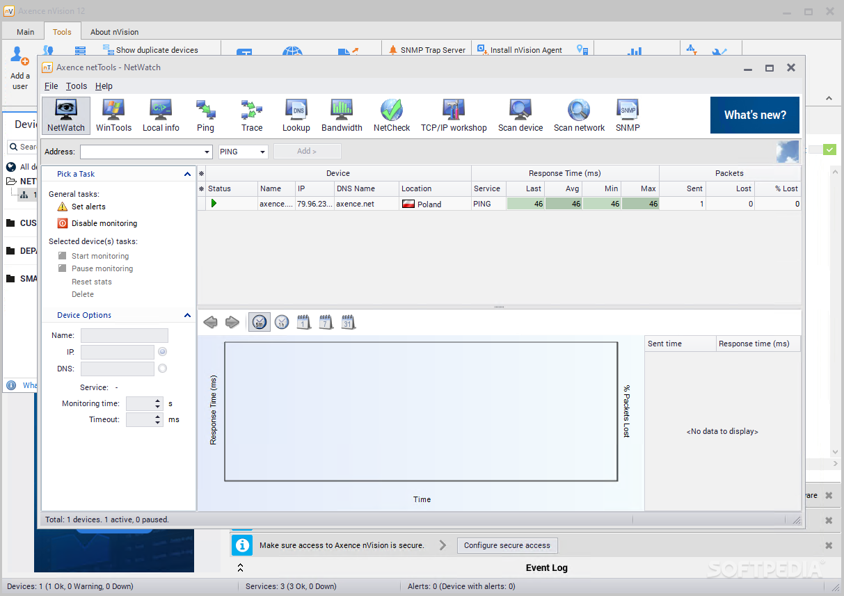Select the 5-minute chart range icon

tap(260, 322)
